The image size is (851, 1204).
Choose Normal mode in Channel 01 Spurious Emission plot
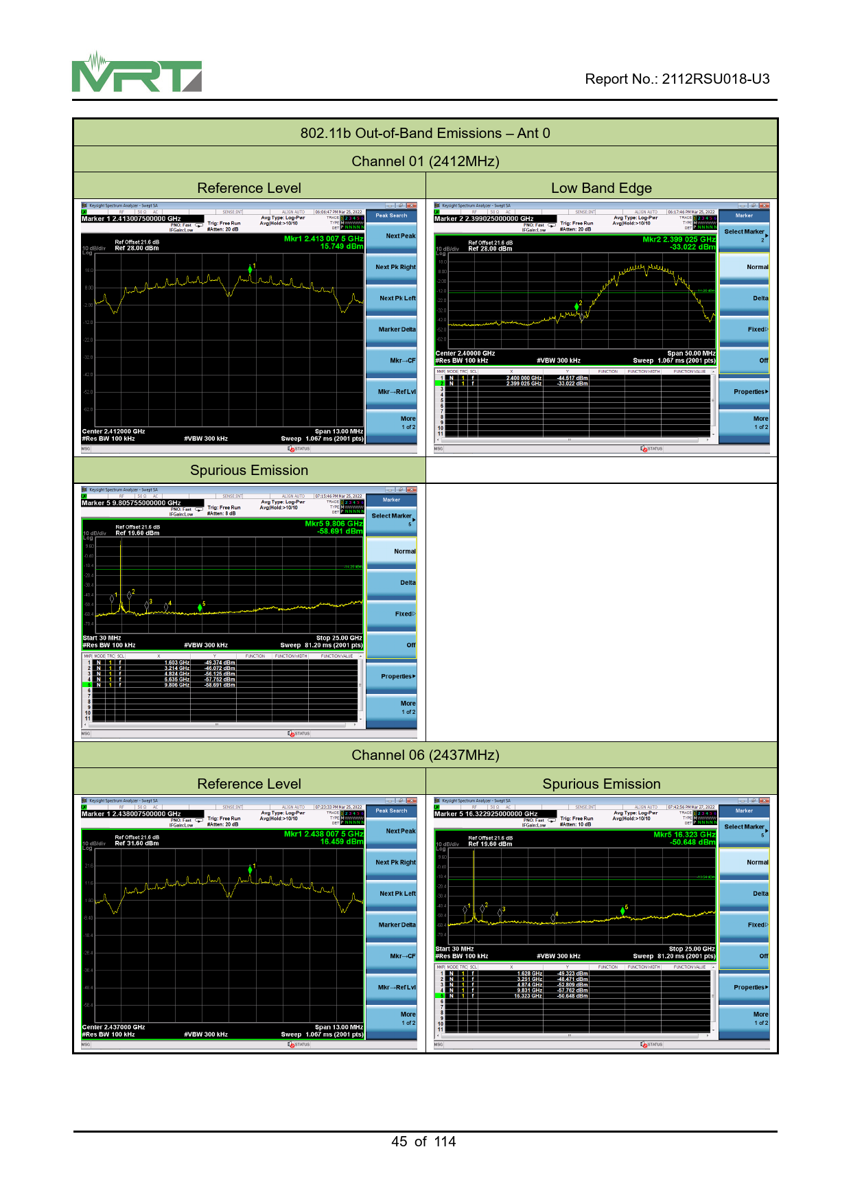coord(391,552)
